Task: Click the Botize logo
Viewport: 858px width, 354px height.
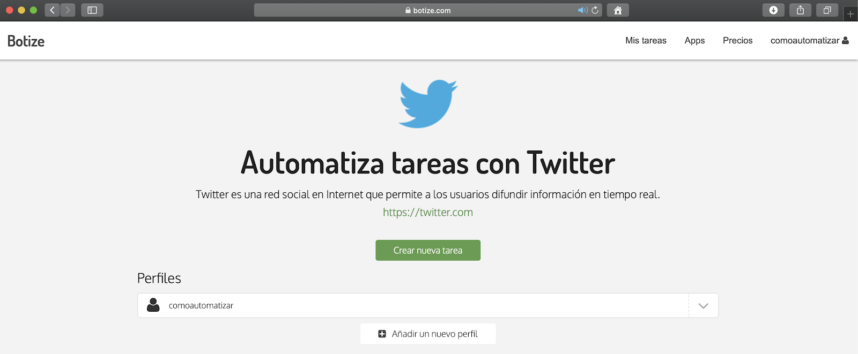Action: click(x=26, y=41)
